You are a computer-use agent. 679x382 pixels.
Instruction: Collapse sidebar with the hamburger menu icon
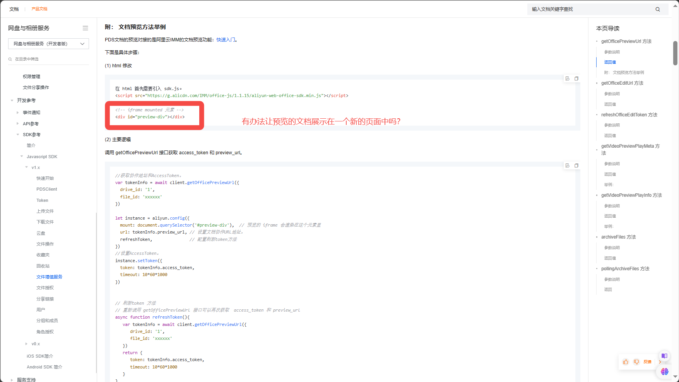85,28
